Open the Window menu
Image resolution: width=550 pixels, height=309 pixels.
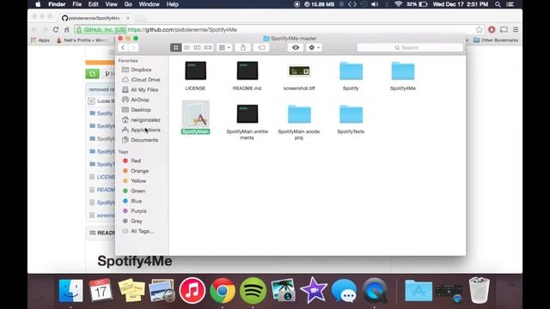click(149, 4)
